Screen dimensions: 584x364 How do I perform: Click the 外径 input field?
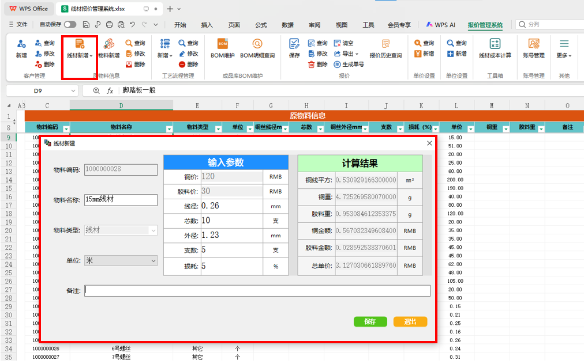pos(231,236)
